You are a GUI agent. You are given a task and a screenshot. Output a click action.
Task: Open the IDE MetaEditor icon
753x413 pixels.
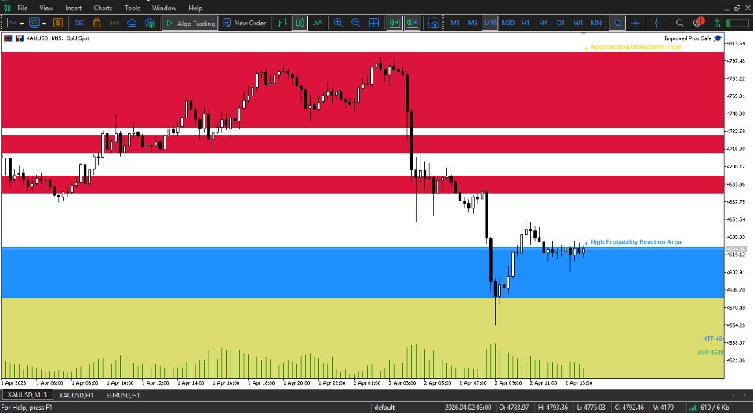[78, 23]
